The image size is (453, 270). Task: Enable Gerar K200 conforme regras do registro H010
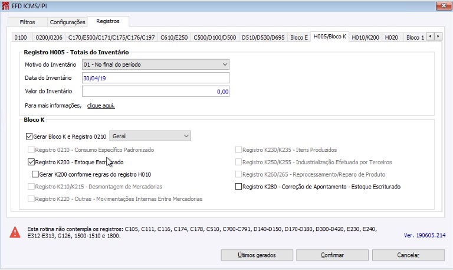pos(35,174)
